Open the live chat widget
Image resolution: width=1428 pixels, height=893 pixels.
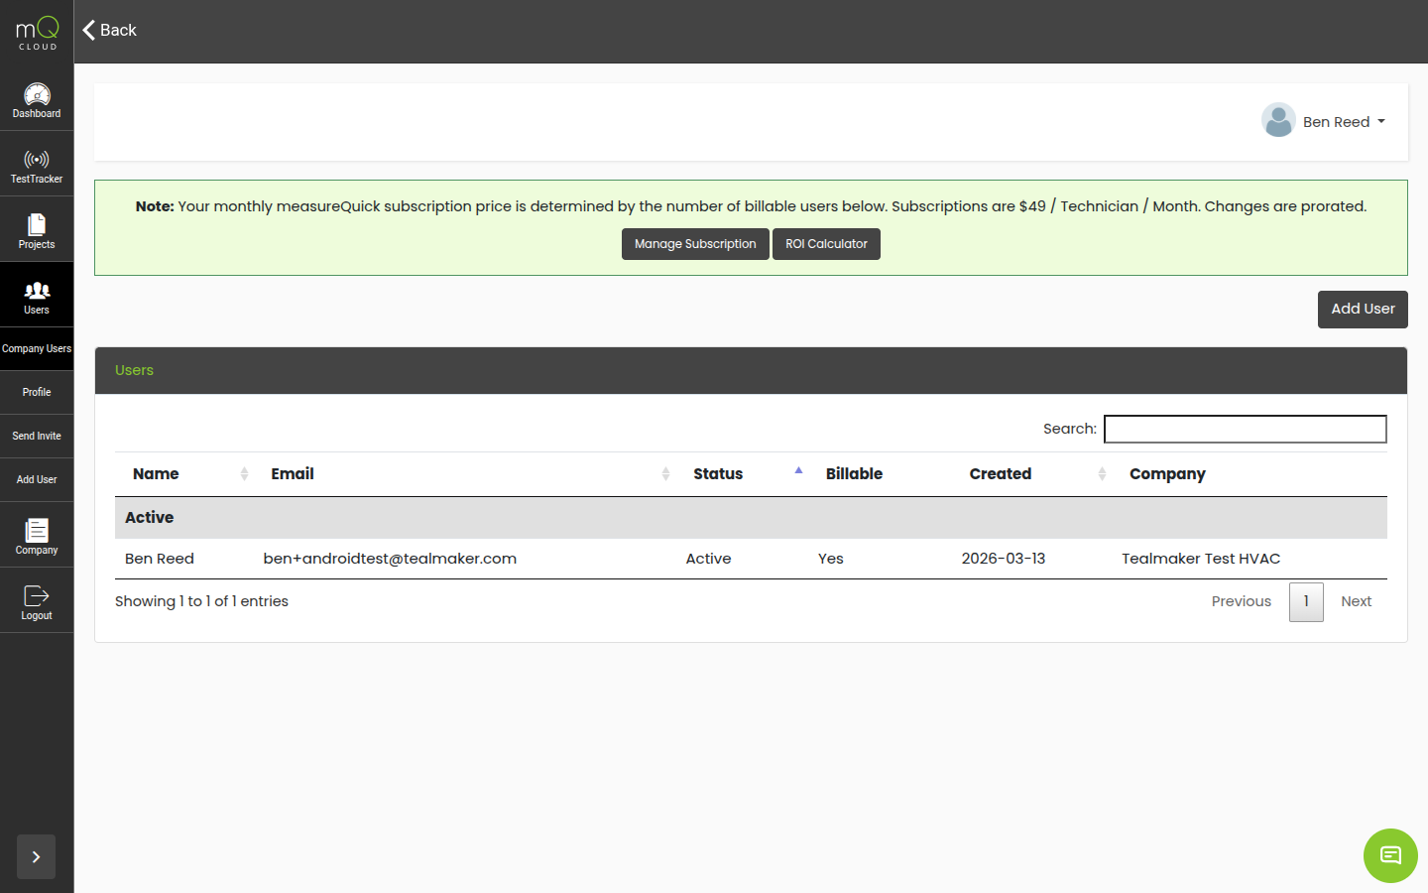pyautogui.click(x=1390, y=855)
